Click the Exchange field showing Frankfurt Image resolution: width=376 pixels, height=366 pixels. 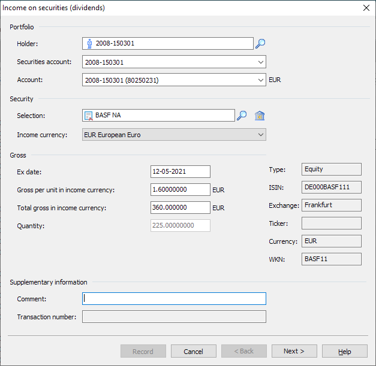click(x=331, y=205)
